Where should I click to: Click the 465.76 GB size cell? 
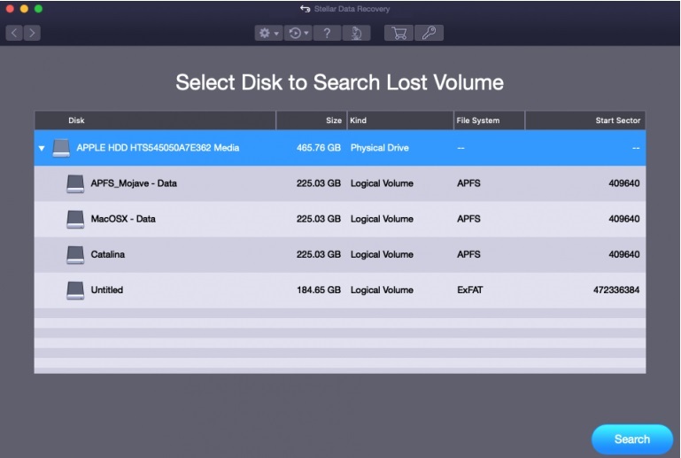[x=318, y=148]
